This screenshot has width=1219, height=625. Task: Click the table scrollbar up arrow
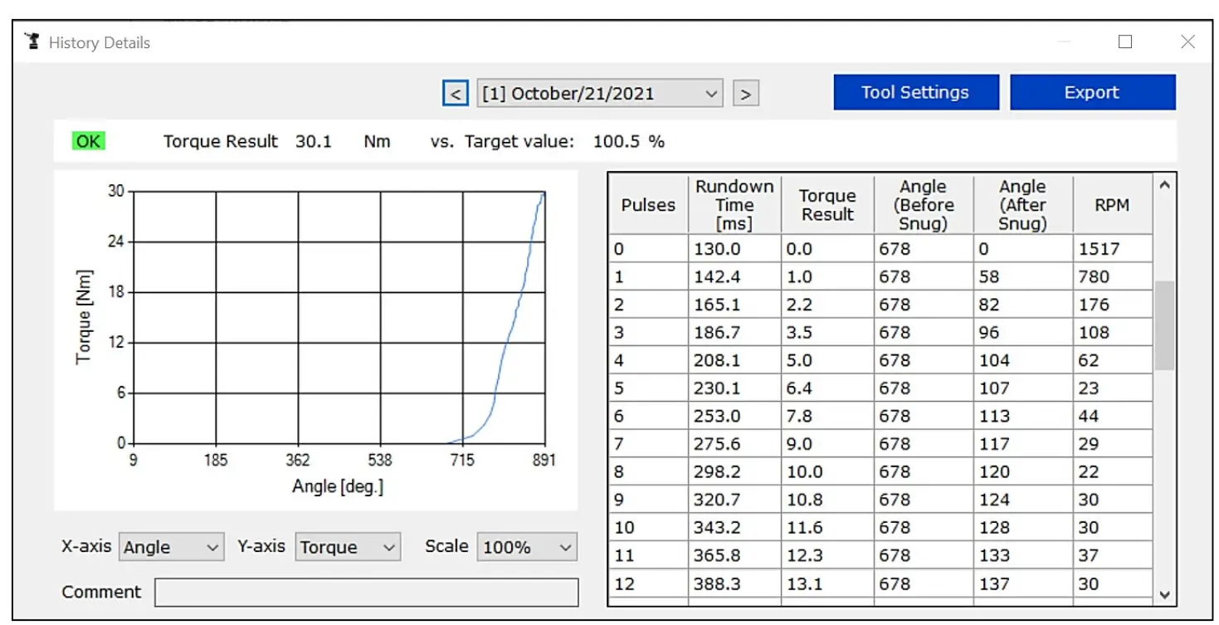coord(1164,185)
